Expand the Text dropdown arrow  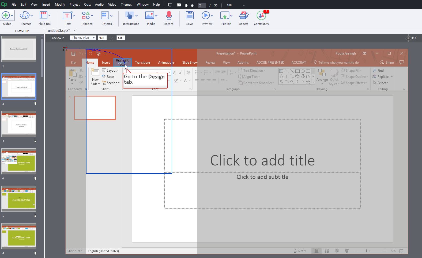click(74, 16)
